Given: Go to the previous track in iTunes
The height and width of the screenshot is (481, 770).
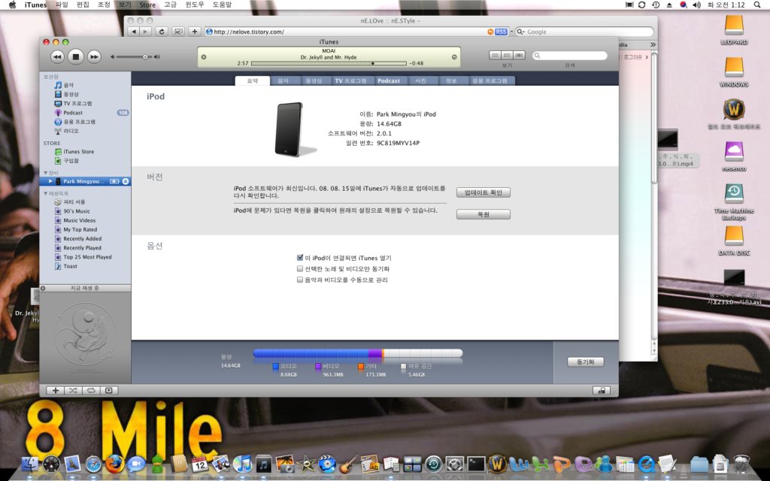Looking at the screenshot, I should 57,57.
